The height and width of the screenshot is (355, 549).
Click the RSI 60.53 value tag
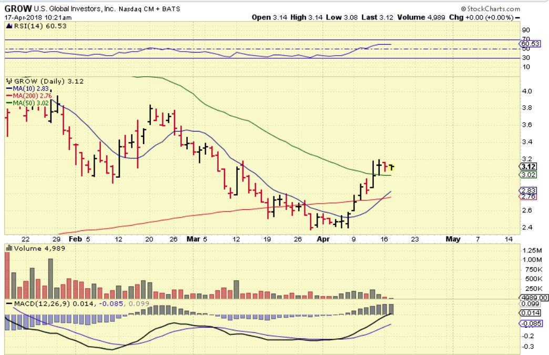pyautogui.click(x=530, y=44)
